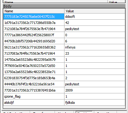128x113 pixels.
Task: Click the Value column header in Body
Action: click(x=95, y=11)
